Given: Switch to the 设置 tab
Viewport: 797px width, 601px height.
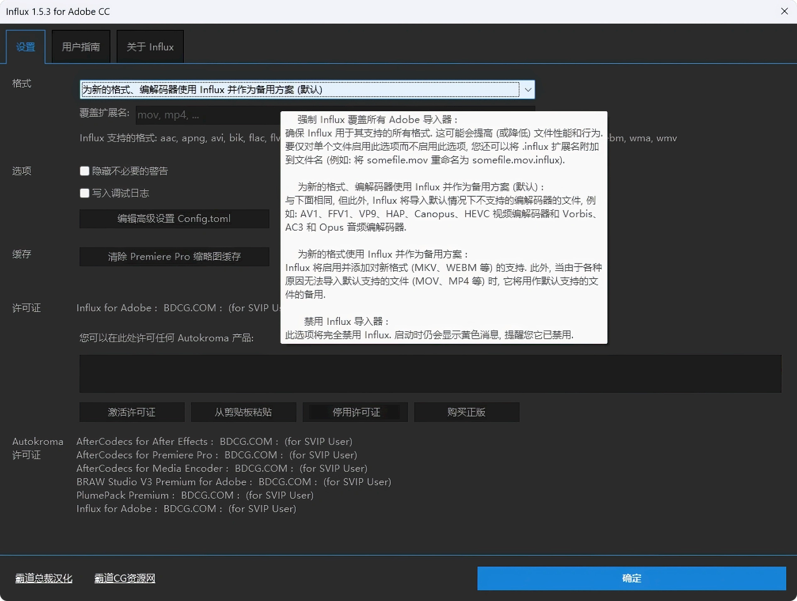Looking at the screenshot, I should (26, 47).
